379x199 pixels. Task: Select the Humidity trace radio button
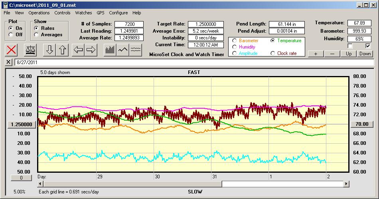tap(234, 47)
